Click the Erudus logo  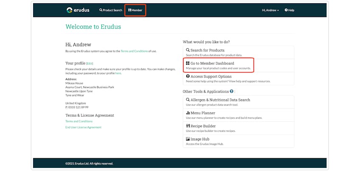pos(78,10)
